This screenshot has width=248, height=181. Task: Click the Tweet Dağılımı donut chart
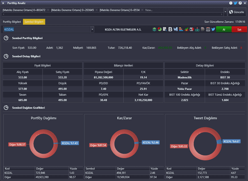205,144
